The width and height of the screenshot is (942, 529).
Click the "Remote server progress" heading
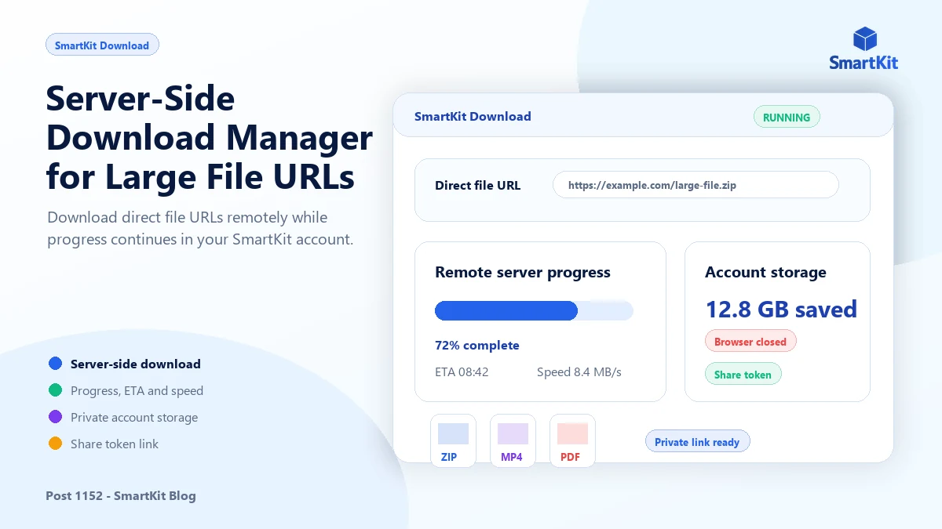pos(523,273)
